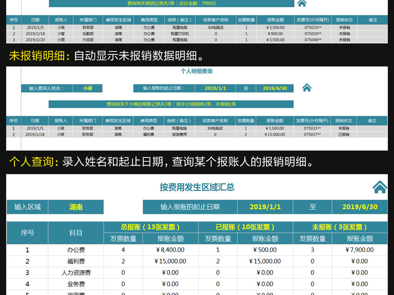394x295 pixels.
Task: Click the home icon in the 个人明细查询 section
Action: click(307, 88)
